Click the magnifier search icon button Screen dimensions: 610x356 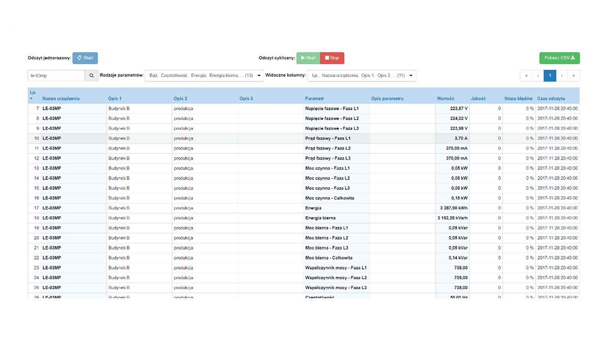91,76
